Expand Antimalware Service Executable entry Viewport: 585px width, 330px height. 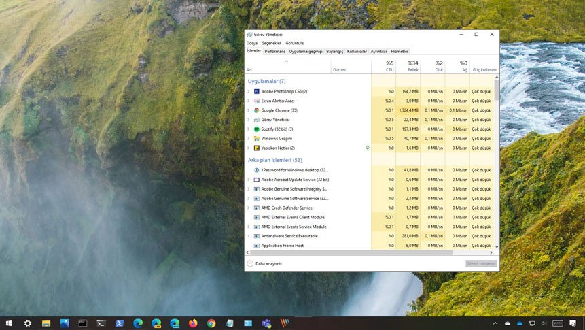tap(249, 236)
